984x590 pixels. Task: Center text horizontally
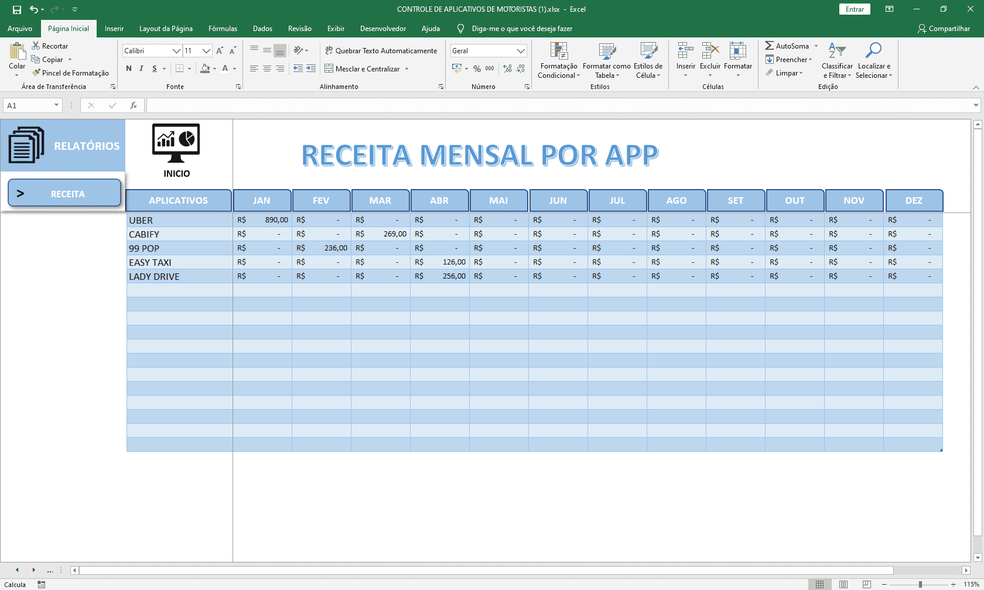click(267, 68)
